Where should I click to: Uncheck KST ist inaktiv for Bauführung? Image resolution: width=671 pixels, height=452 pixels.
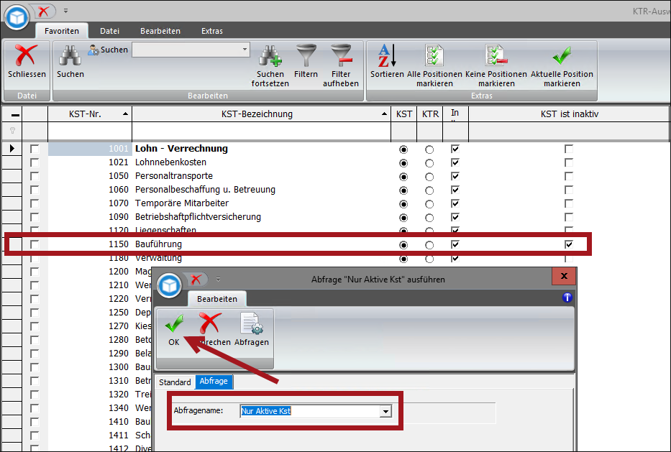click(x=569, y=244)
